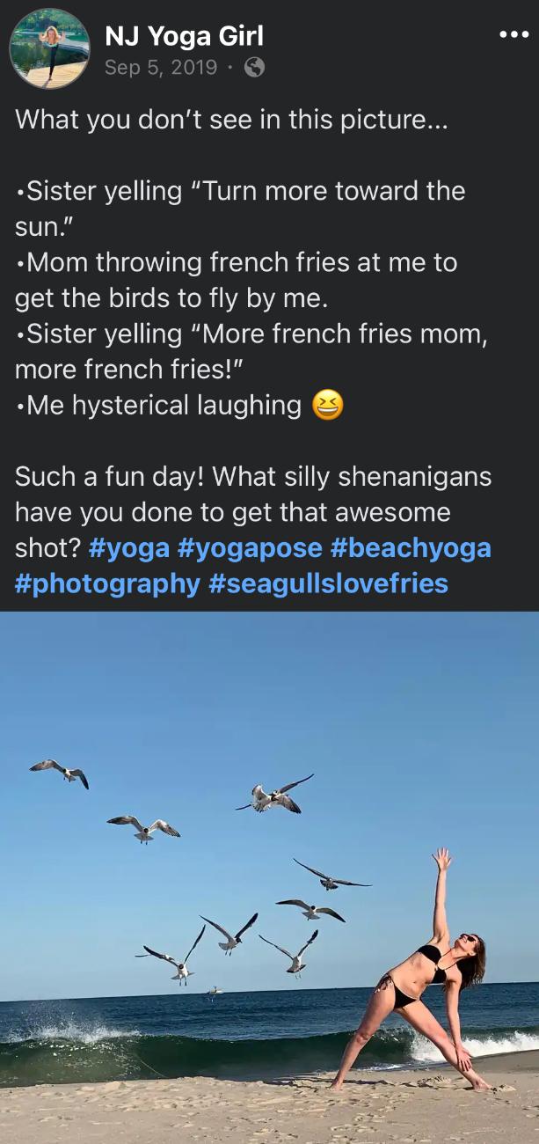Image resolution: width=539 pixels, height=1144 pixels.
Task: Click the line "What you don't see in this picture..."
Action: coord(231,119)
